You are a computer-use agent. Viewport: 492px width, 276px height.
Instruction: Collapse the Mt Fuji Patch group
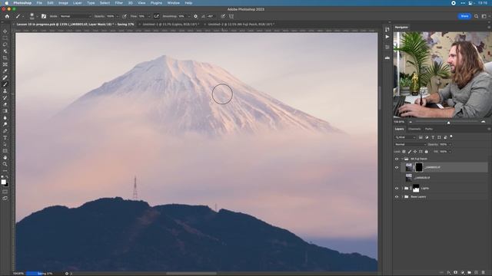tap(402, 159)
